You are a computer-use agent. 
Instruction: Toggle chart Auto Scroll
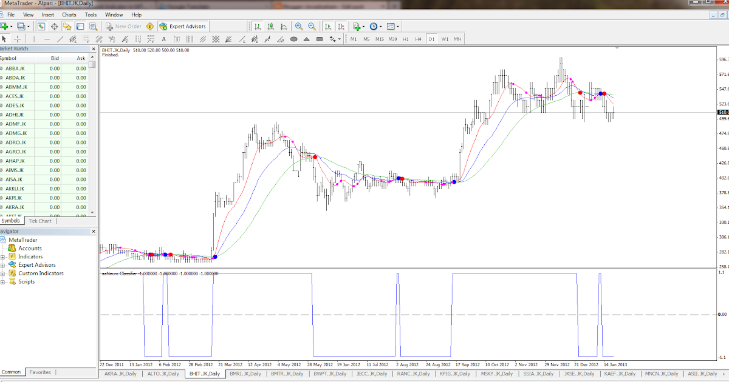coord(328,26)
